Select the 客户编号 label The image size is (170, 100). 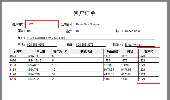tap(18, 24)
